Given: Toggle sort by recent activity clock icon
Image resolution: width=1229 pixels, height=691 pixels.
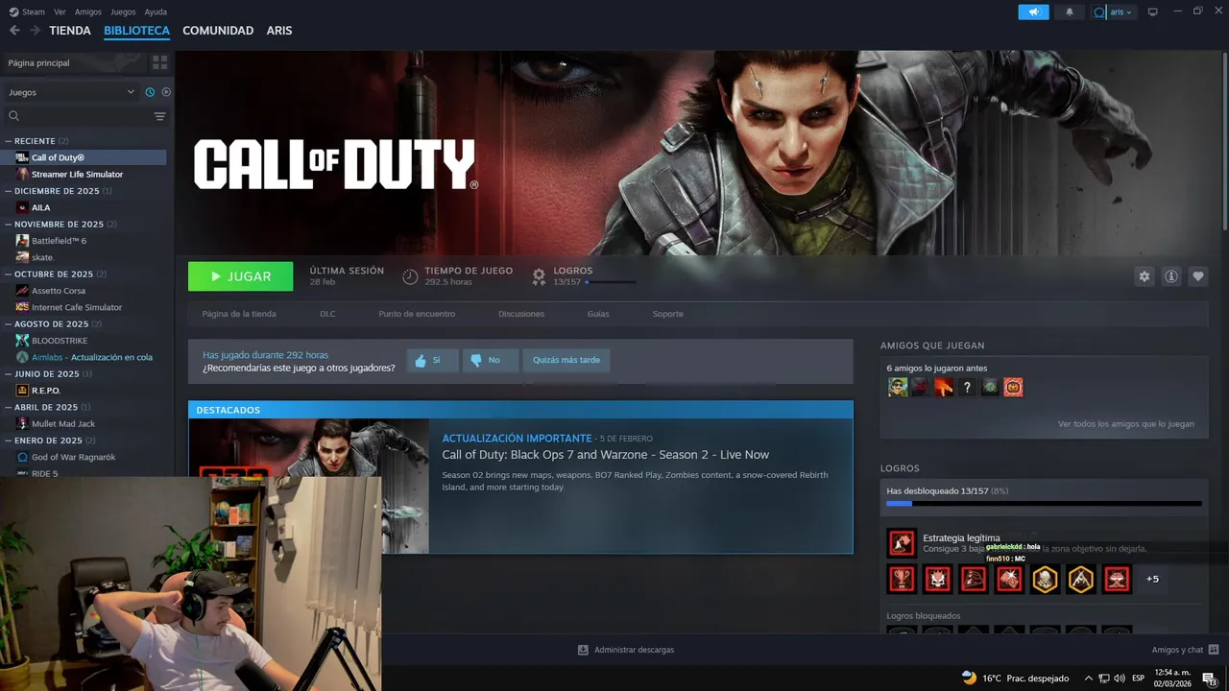Looking at the screenshot, I should (x=150, y=92).
